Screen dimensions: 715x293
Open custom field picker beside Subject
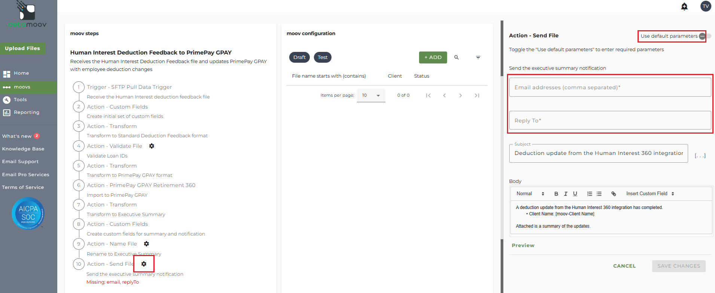700,156
